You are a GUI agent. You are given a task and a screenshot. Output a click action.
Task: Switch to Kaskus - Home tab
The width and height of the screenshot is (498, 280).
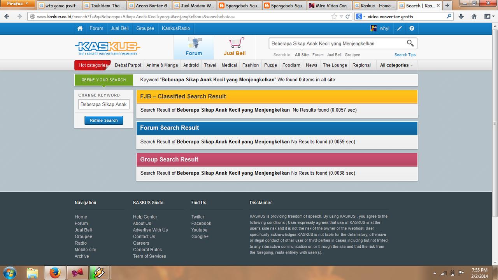(374, 5)
